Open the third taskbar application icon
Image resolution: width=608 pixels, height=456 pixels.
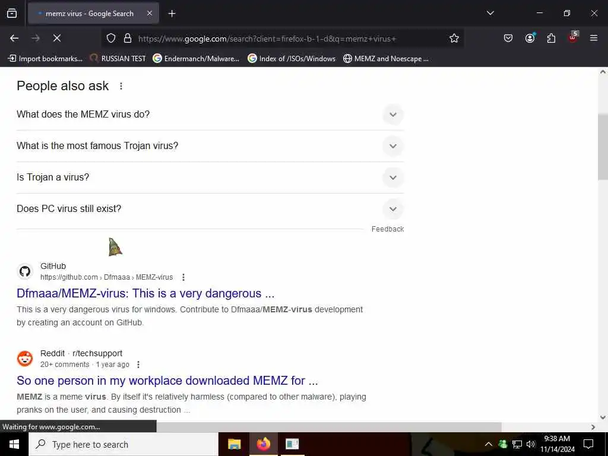click(x=292, y=444)
